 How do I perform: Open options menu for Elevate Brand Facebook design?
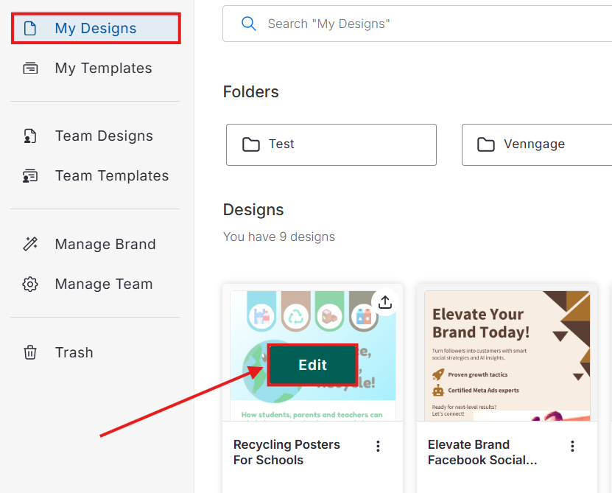(572, 446)
